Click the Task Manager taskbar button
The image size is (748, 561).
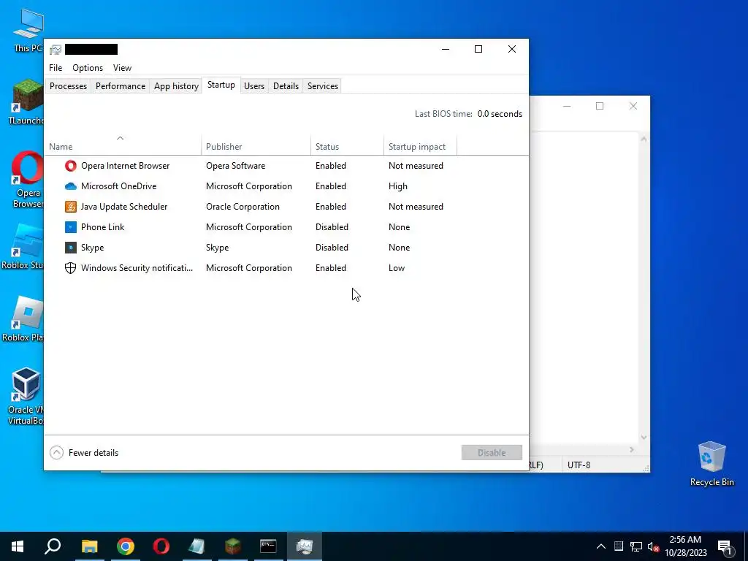tap(305, 546)
